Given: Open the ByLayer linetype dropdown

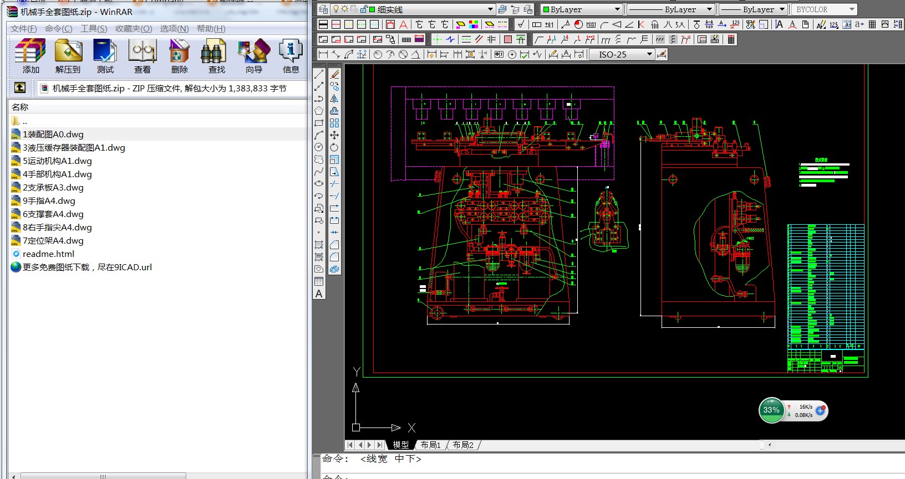Looking at the screenshot, I should 709,9.
